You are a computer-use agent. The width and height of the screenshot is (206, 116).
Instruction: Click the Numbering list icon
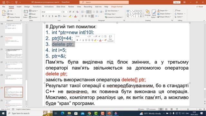click(x=88, y=12)
